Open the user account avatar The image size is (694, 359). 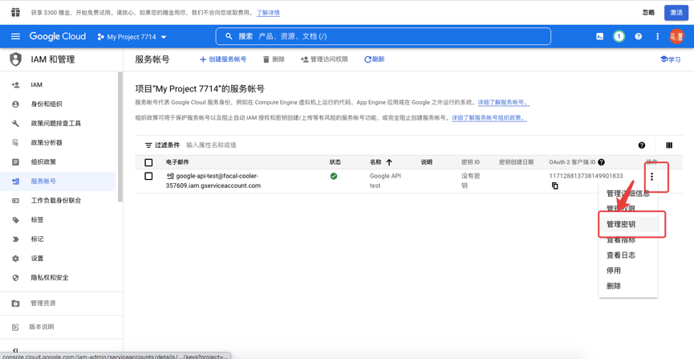(676, 36)
